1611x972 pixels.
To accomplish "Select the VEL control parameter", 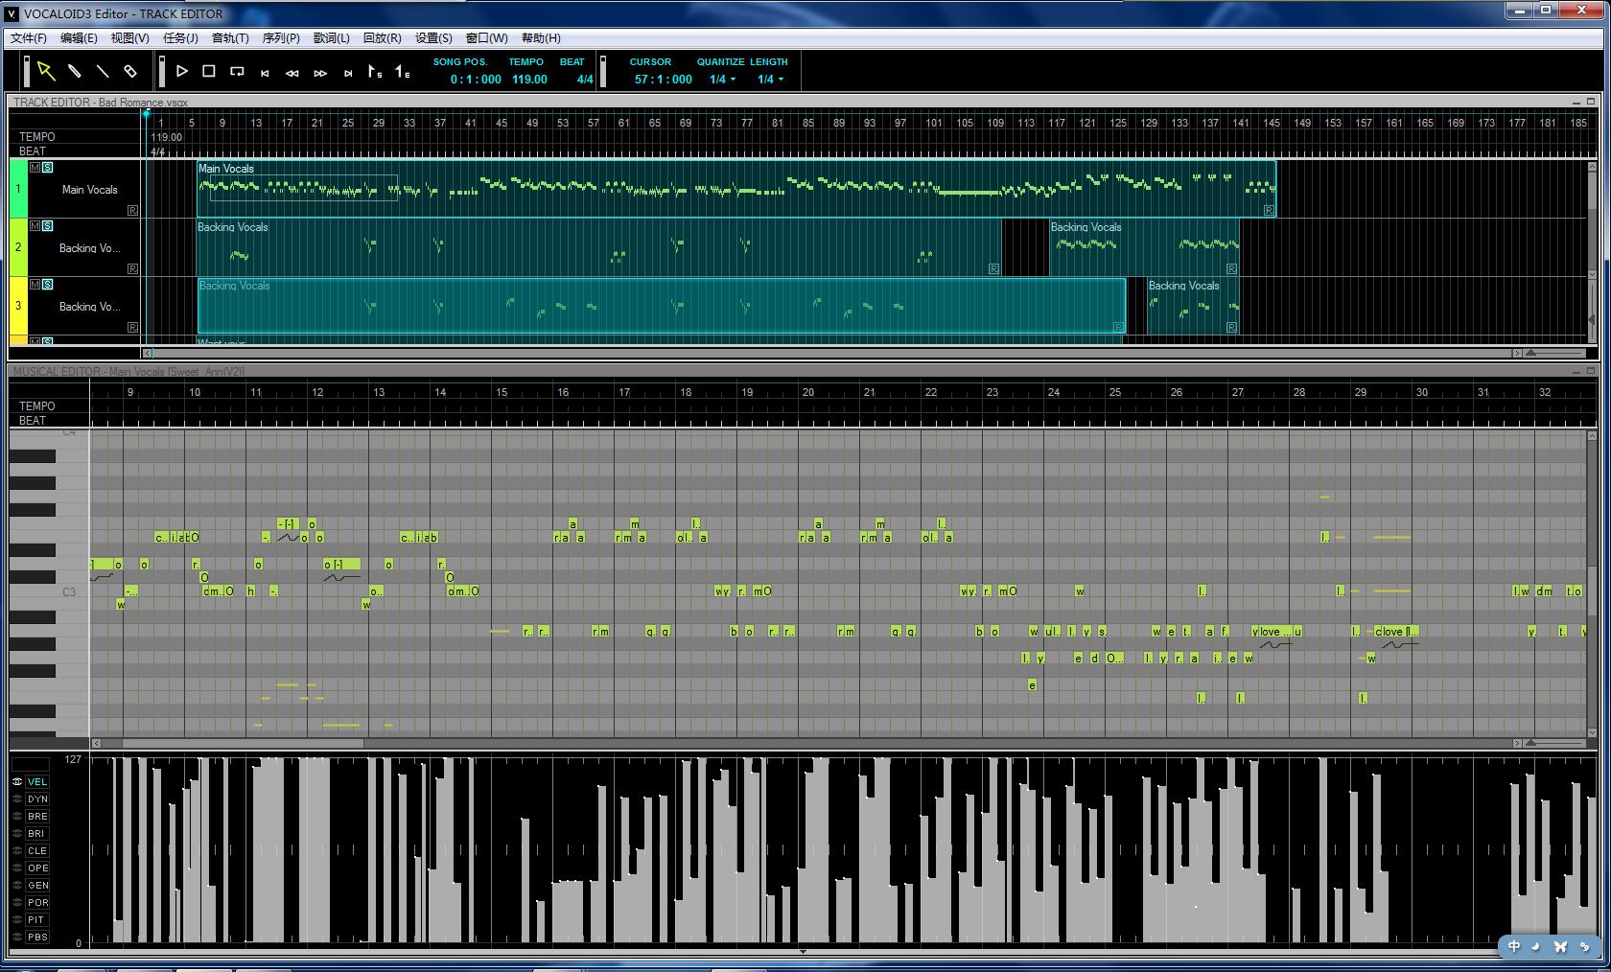I will [37, 781].
